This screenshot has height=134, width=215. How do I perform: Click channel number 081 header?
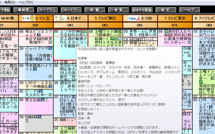pyautogui.click(x=204, y=25)
